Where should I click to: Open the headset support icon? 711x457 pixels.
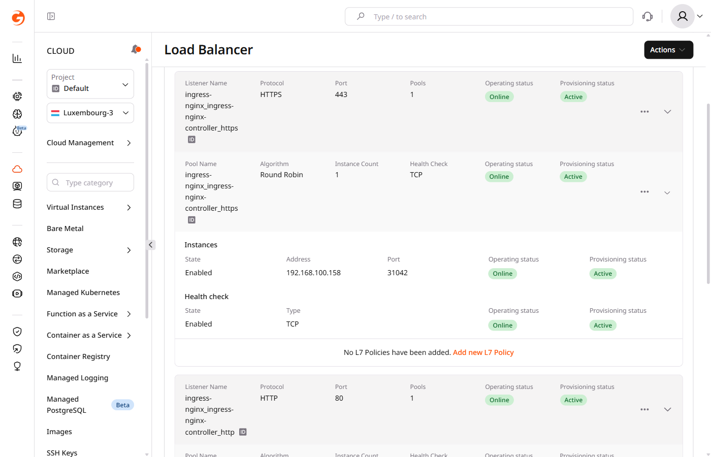(648, 16)
